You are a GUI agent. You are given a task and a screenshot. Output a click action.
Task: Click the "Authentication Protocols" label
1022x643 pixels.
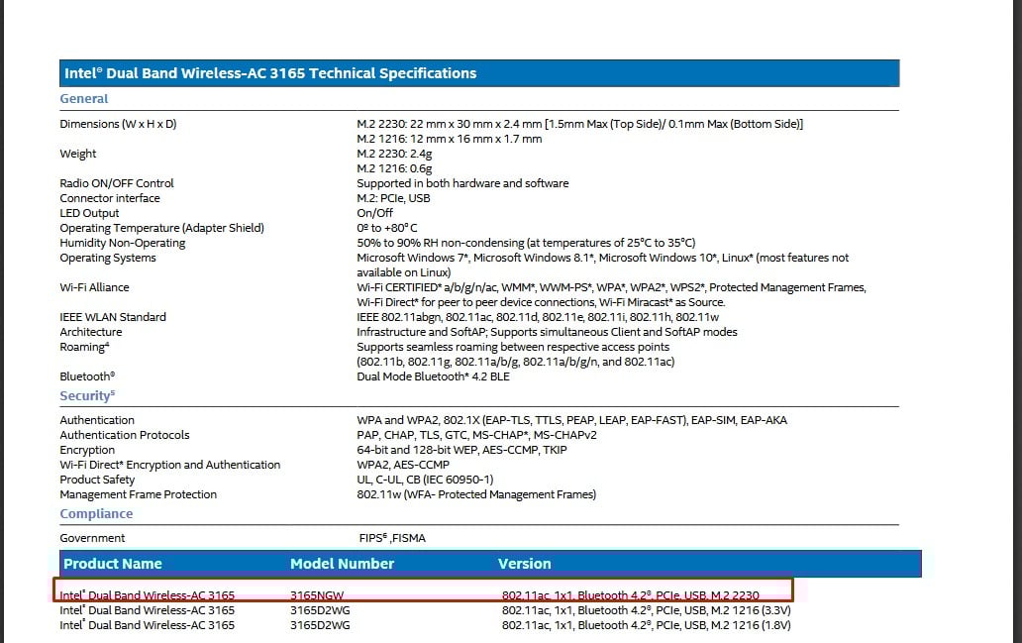(125, 436)
